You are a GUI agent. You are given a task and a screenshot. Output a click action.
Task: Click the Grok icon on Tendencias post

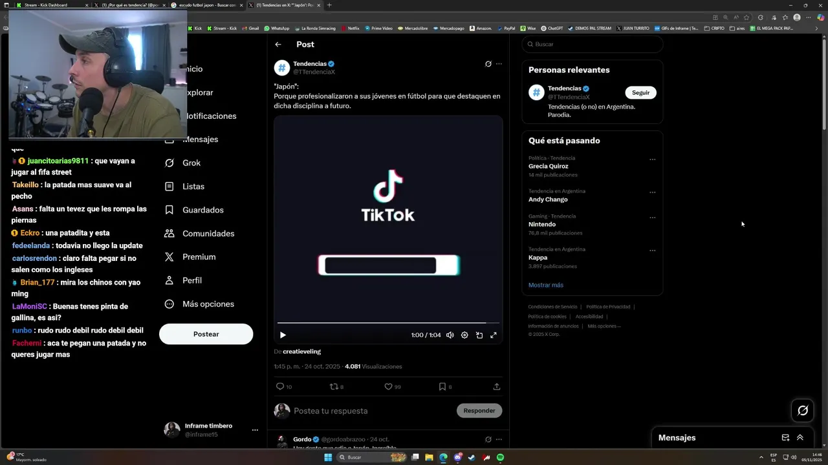(x=488, y=64)
